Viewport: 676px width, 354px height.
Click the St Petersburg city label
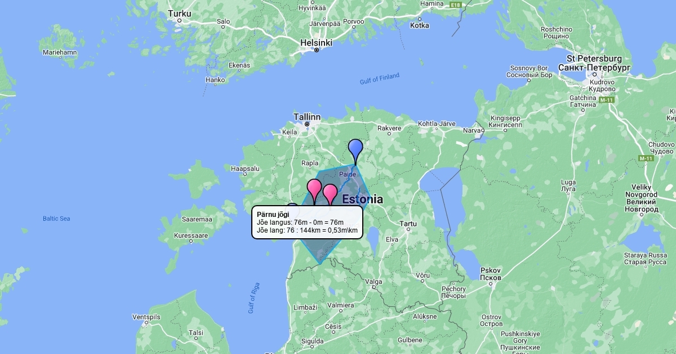pyautogui.click(x=594, y=58)
